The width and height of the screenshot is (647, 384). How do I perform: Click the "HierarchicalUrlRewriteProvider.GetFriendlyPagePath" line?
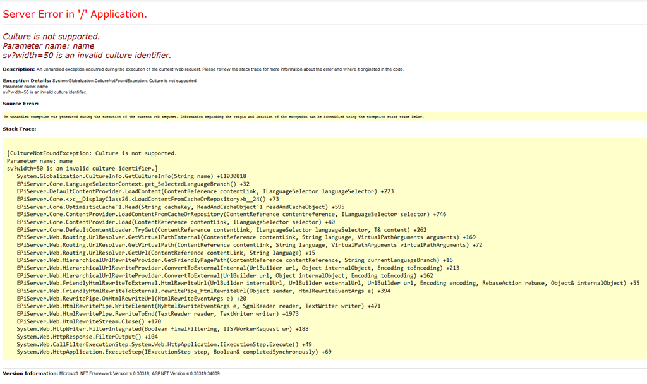pos(235,260)
